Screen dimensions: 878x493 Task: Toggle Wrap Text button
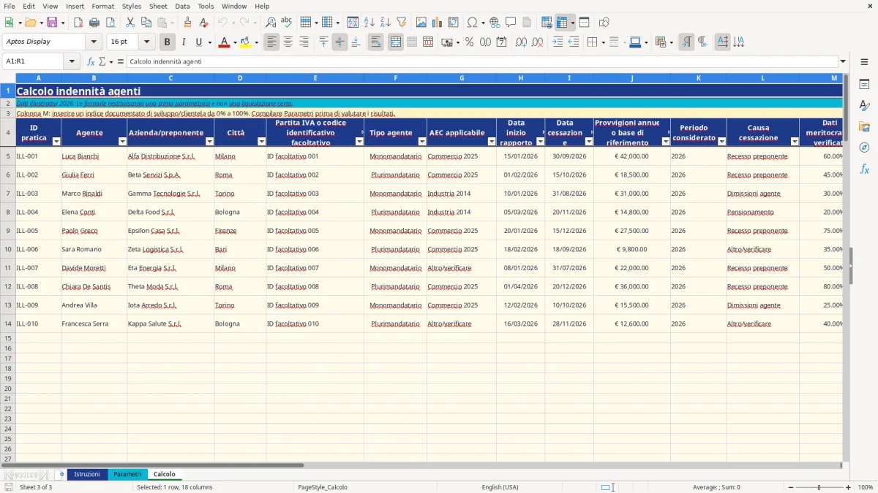[x=376, y=42]
